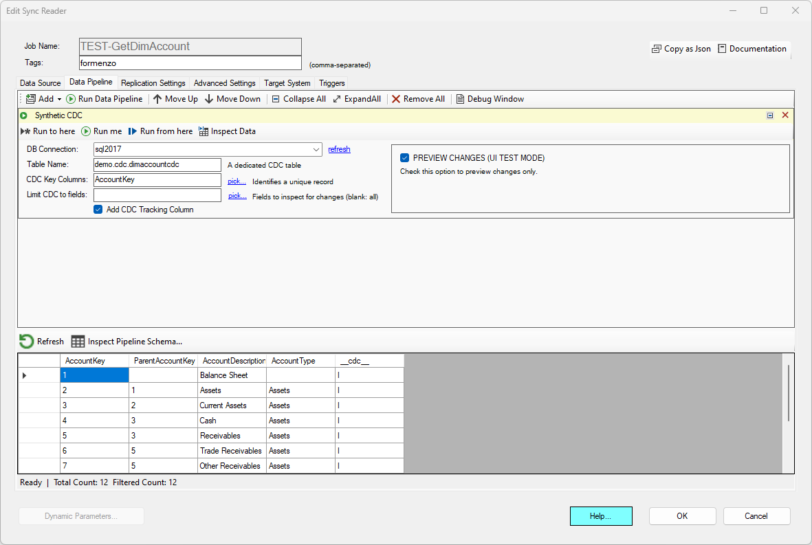
Task: Click the 'Receivables' cell in row 5
Action: point(232,436)
